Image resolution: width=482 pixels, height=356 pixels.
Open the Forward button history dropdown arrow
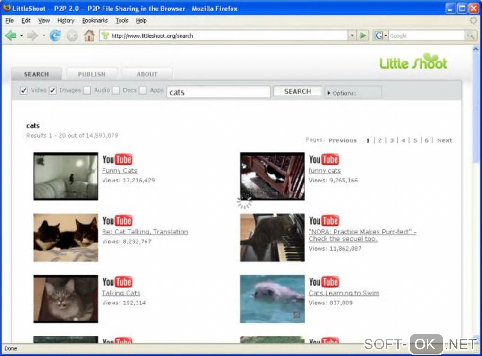[x=43, y=35]
